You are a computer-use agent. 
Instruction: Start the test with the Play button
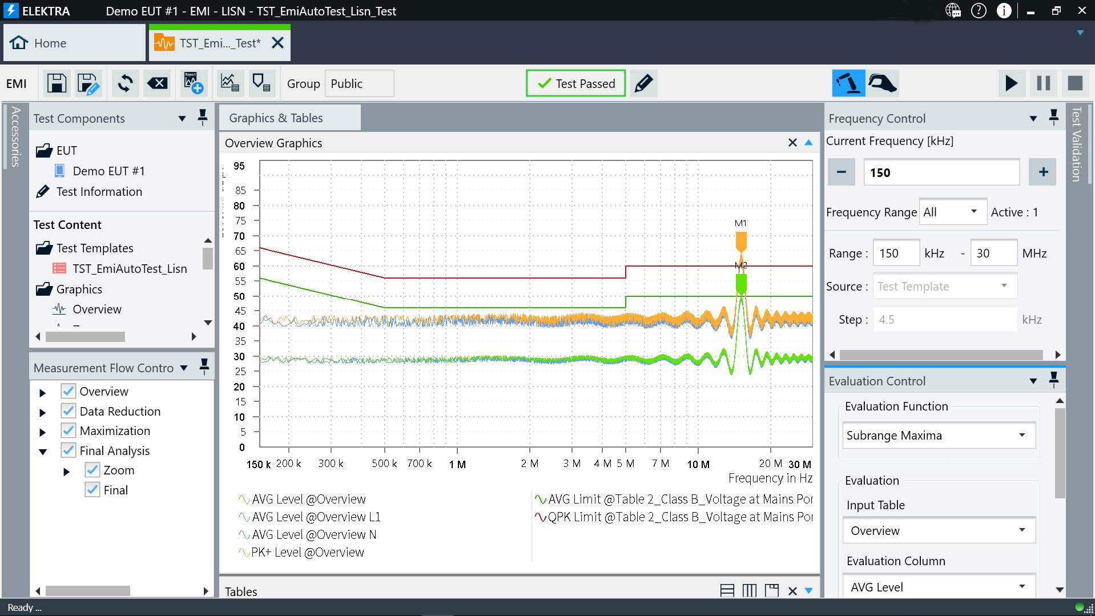coord(1011,83)
